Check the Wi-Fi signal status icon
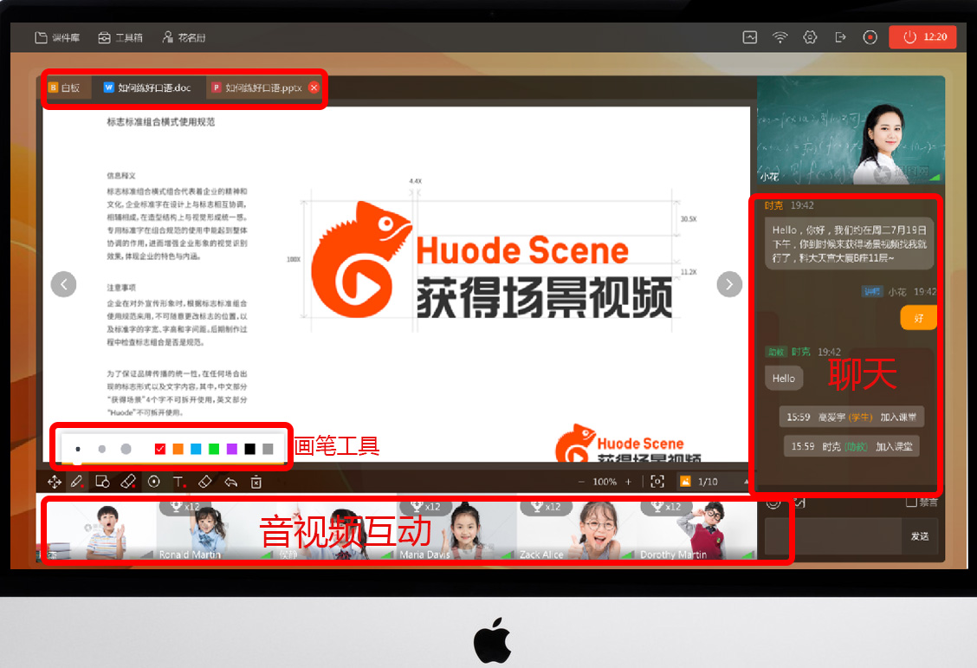The height and width of the screenshot is (668, 977). (x=780, y=37)
